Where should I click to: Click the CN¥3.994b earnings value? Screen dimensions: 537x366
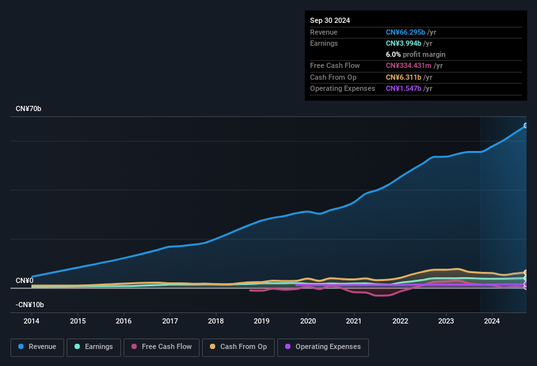click(x=404, y=43)
